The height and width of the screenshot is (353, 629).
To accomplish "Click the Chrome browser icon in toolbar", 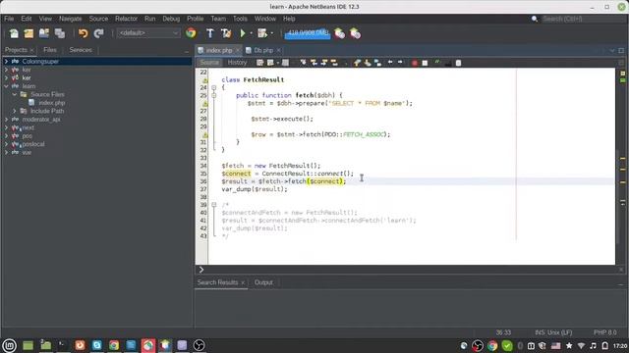I will (191, 33).
